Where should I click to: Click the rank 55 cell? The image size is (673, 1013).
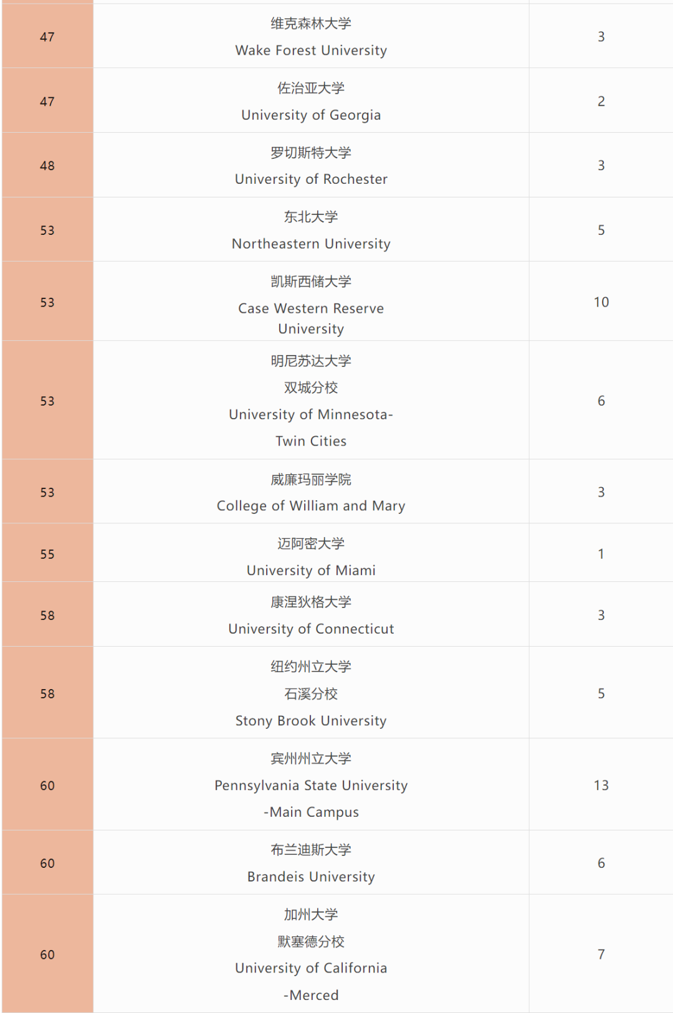47,554
